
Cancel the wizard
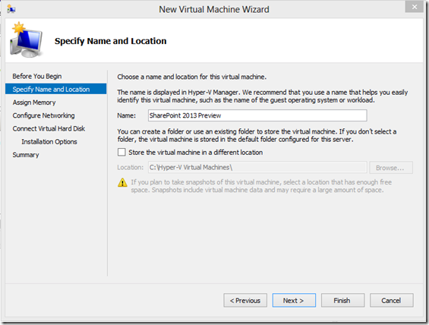(x=391, y=301)
